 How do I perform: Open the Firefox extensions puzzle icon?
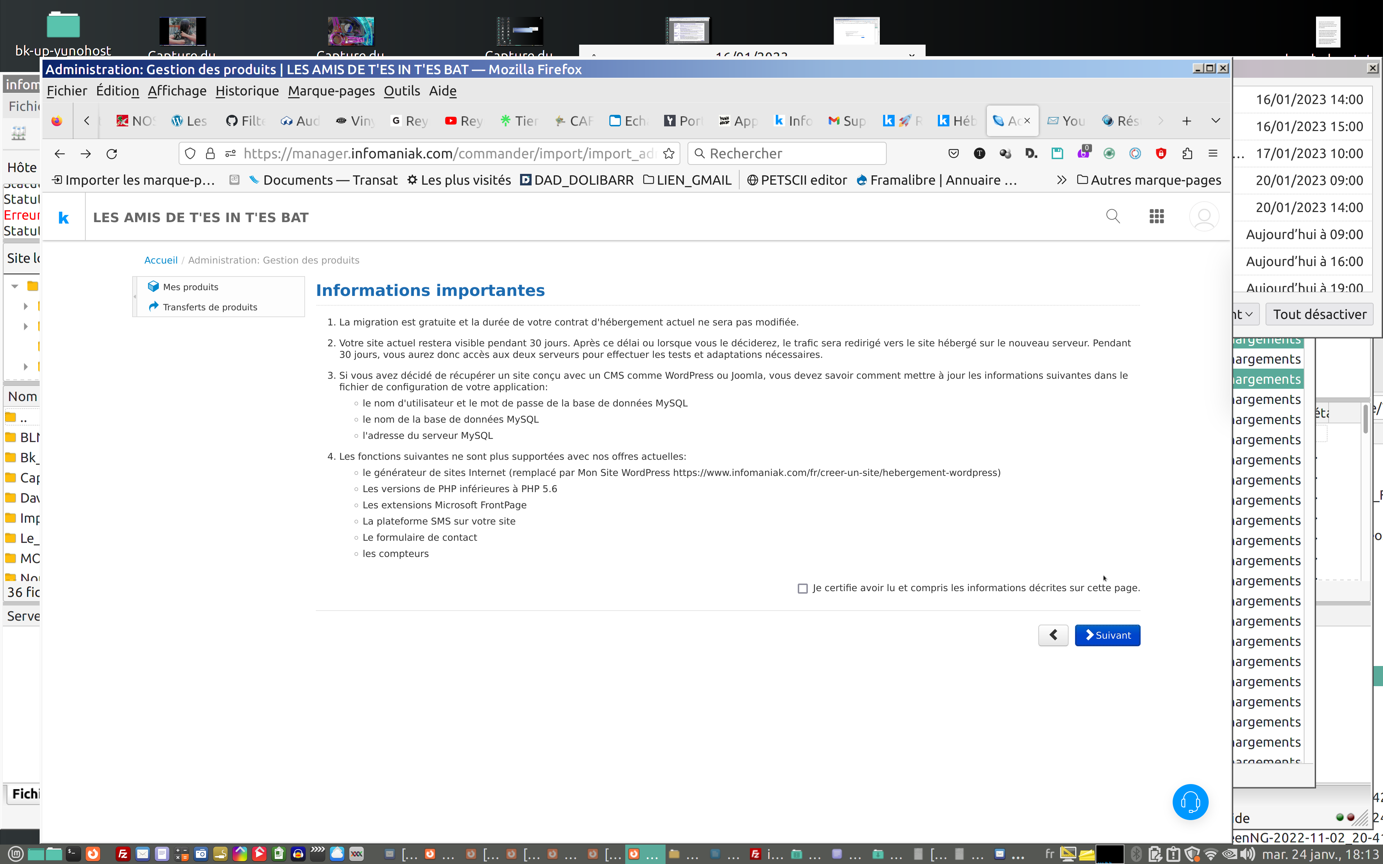(1187, 154)
